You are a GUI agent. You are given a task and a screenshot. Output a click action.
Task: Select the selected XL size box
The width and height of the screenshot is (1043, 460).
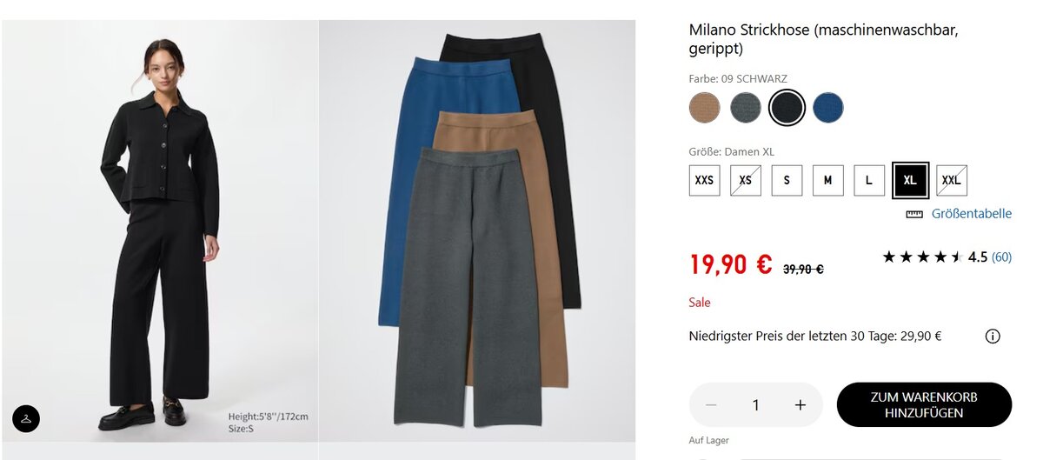pos(910,180)
